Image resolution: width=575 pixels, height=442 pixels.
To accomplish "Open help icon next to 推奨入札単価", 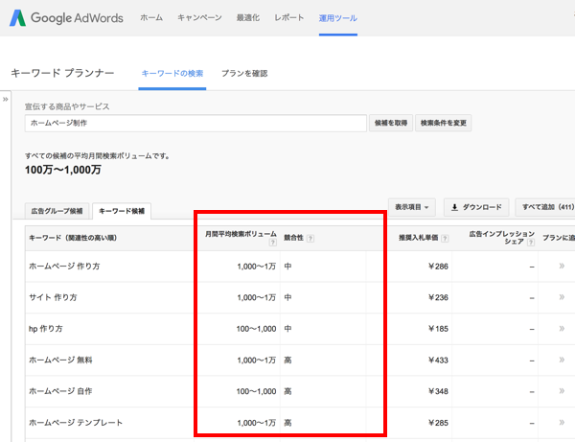I will pos(445,238).
